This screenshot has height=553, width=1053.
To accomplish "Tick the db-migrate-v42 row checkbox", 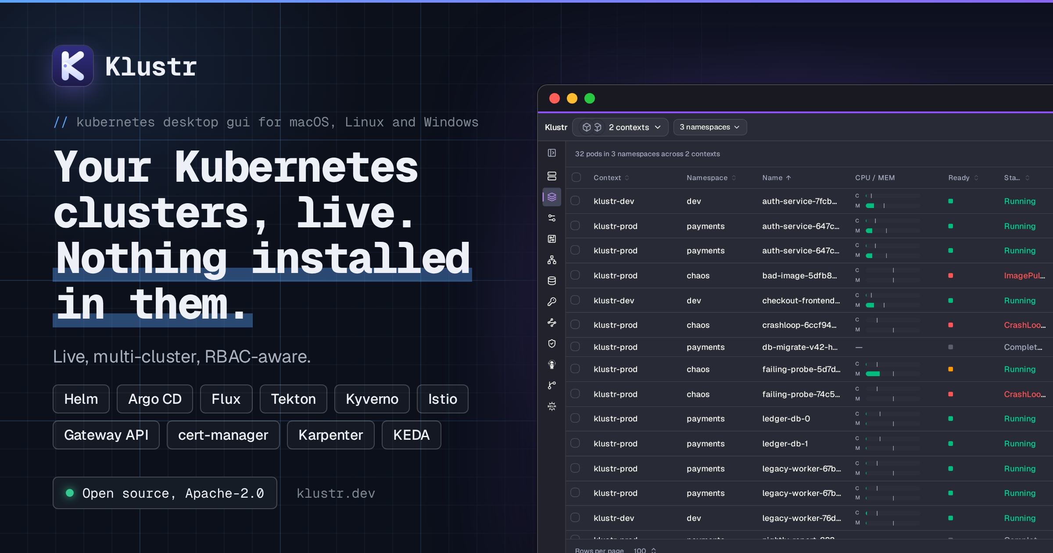I will click(x=575, y=347).
